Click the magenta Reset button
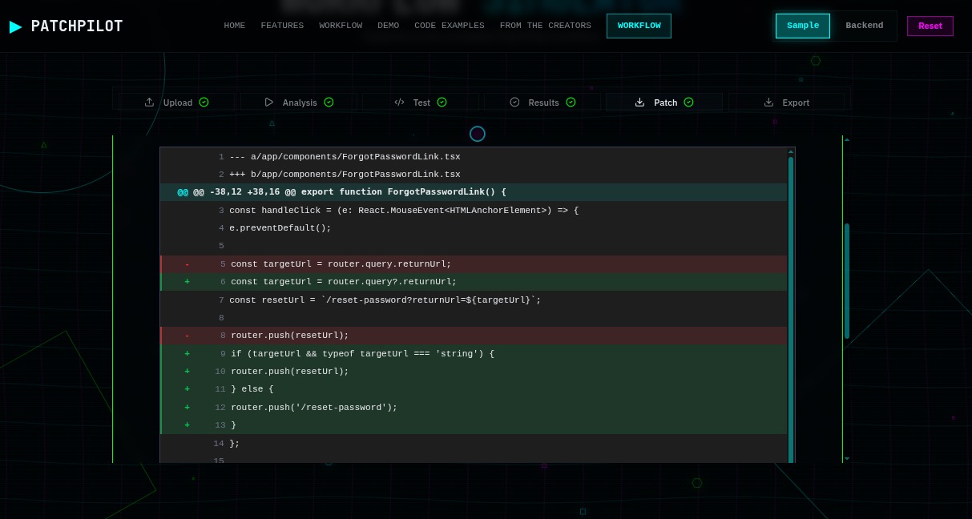This screenshot has height=519, width=972. tap(930, 26)
